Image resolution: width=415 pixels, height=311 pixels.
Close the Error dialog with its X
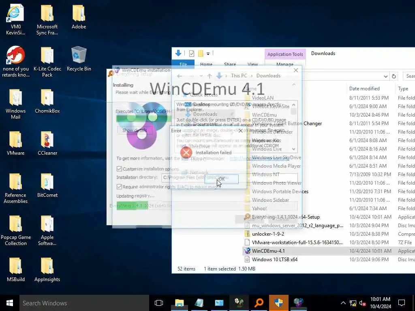pos(241,131)
